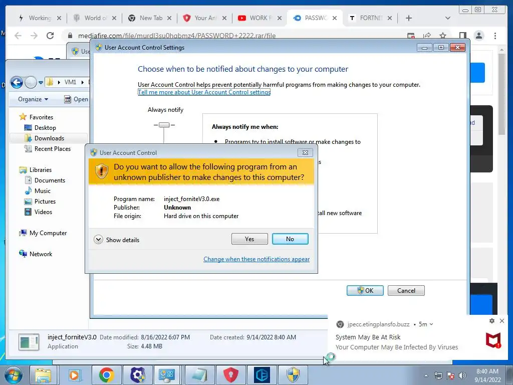This screenshot has height=385, width=513.
Task: Open Tell me more about User Account Control settings
Action: pyautogui.click(x=204, y=92)
